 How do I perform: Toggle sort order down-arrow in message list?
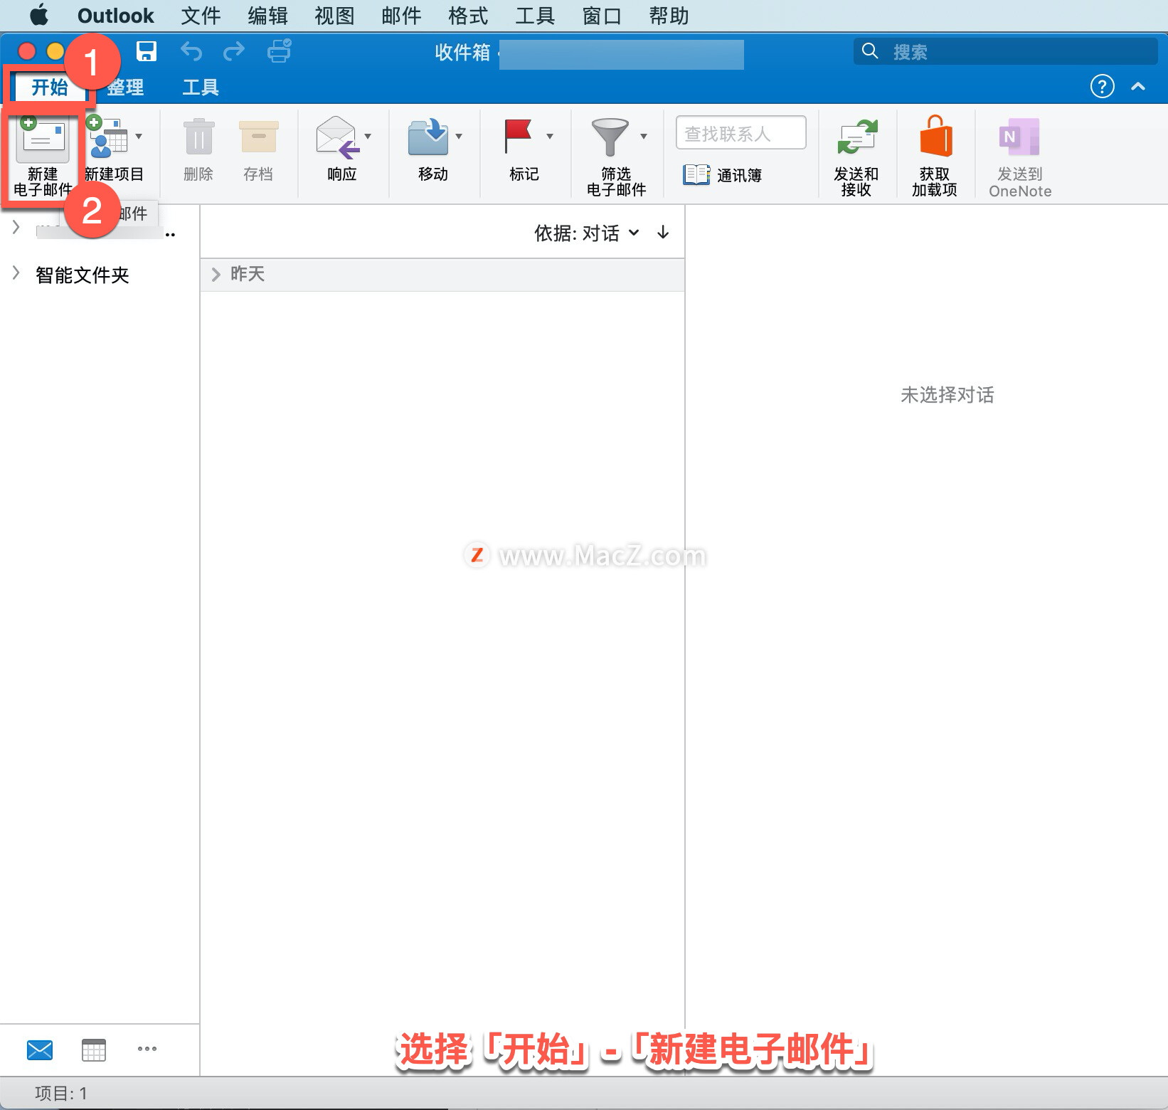tap(663, 233)
